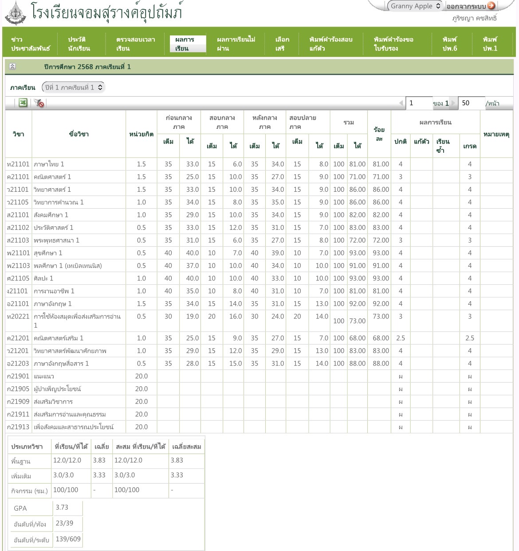Image resolution: width=519 pixels, height=551 pixels.
Task: Go to previous page arrow
Action: tap(401, 103)
